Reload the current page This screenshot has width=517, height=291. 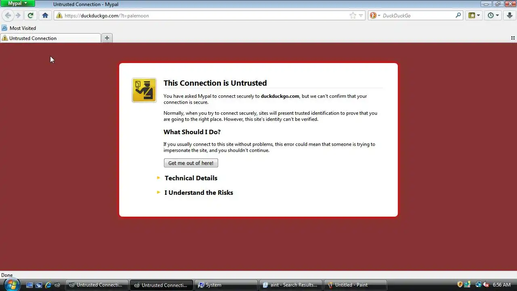click(30, 15)
